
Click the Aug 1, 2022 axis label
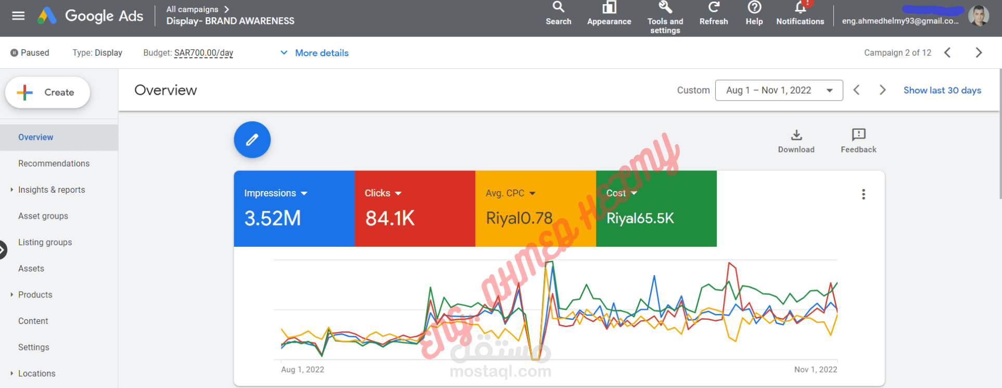(302, 369)
